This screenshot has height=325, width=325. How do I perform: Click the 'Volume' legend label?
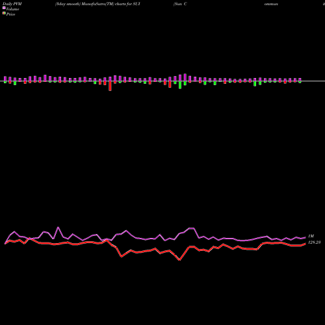(x=12, y=9)
